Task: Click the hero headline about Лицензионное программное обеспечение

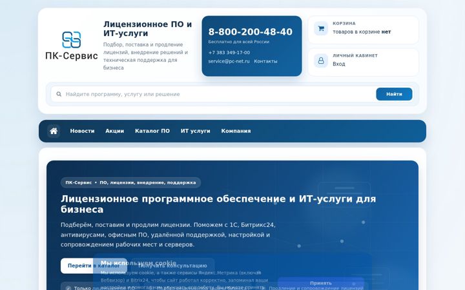Action: coord(218,204)
